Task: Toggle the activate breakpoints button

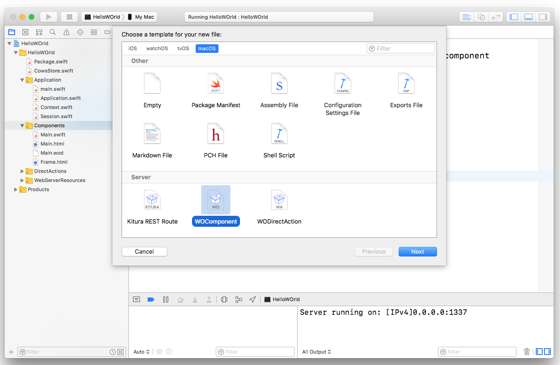Action: [151, 300]
